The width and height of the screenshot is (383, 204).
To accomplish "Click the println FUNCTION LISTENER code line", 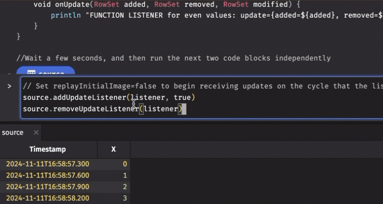I will tap(217, 15).
